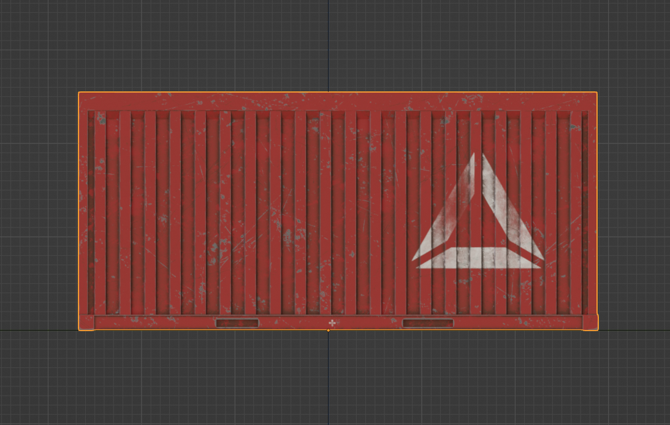Screen dimensions: 670x425
Task: Click the white plus cursor on the bottom rail
Action: click(332, 323)
